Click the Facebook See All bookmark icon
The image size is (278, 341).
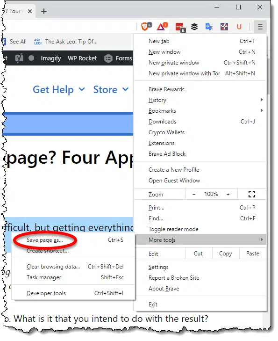[x=4, y=41]
